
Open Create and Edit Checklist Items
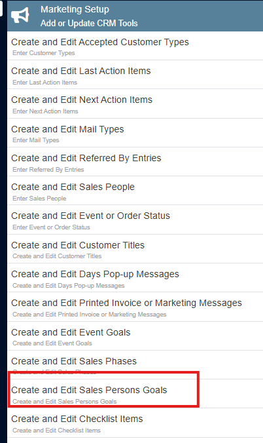135,423
